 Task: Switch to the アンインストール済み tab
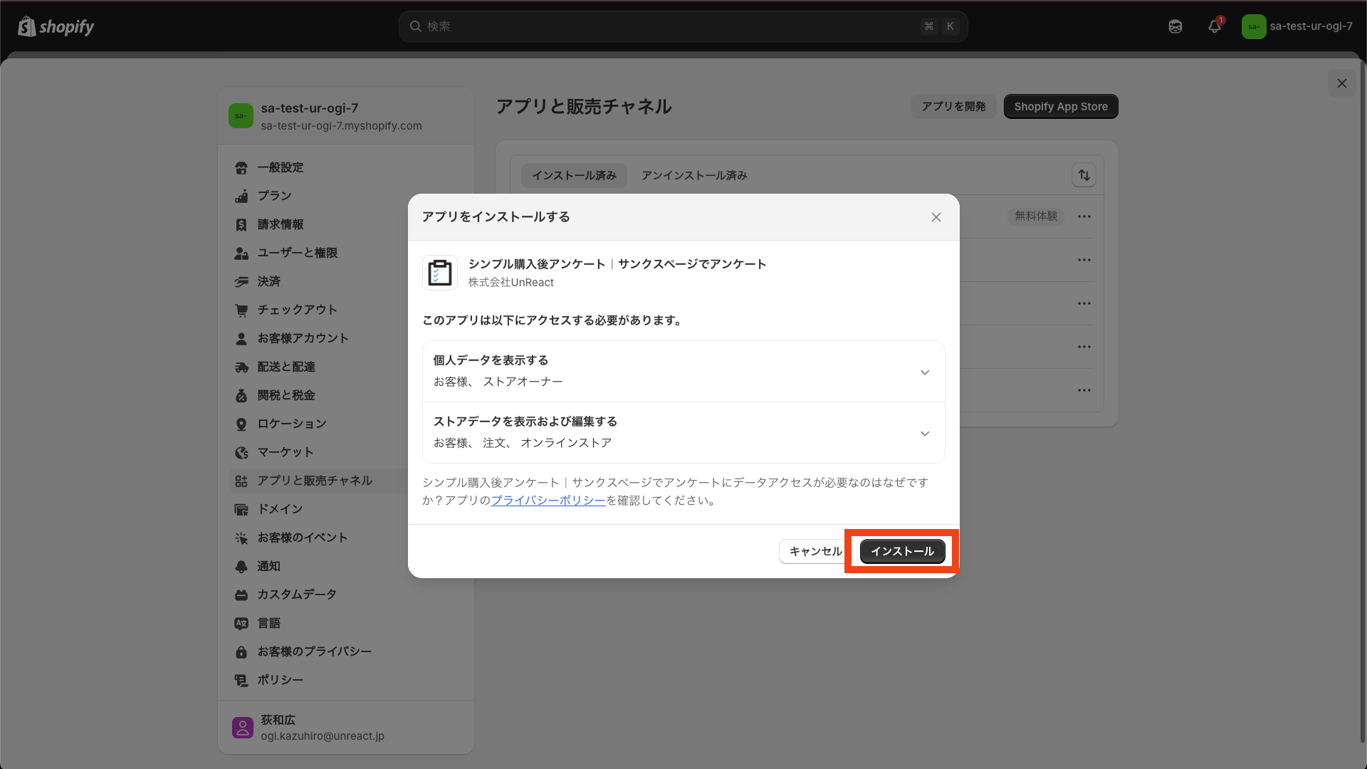[693, 175]
